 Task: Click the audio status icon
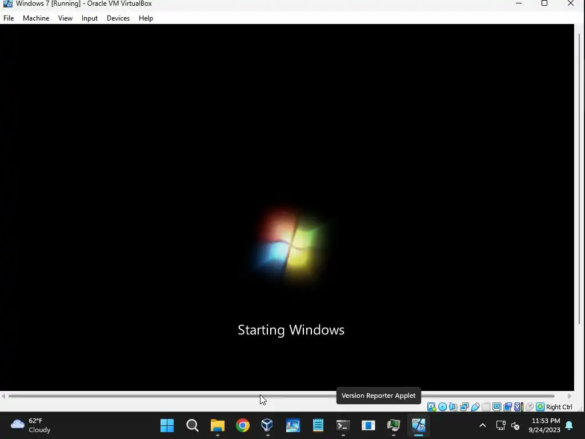(453, 407)
